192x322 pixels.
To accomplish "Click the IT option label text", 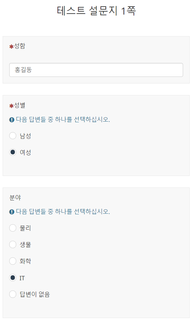I will [22, 278].
